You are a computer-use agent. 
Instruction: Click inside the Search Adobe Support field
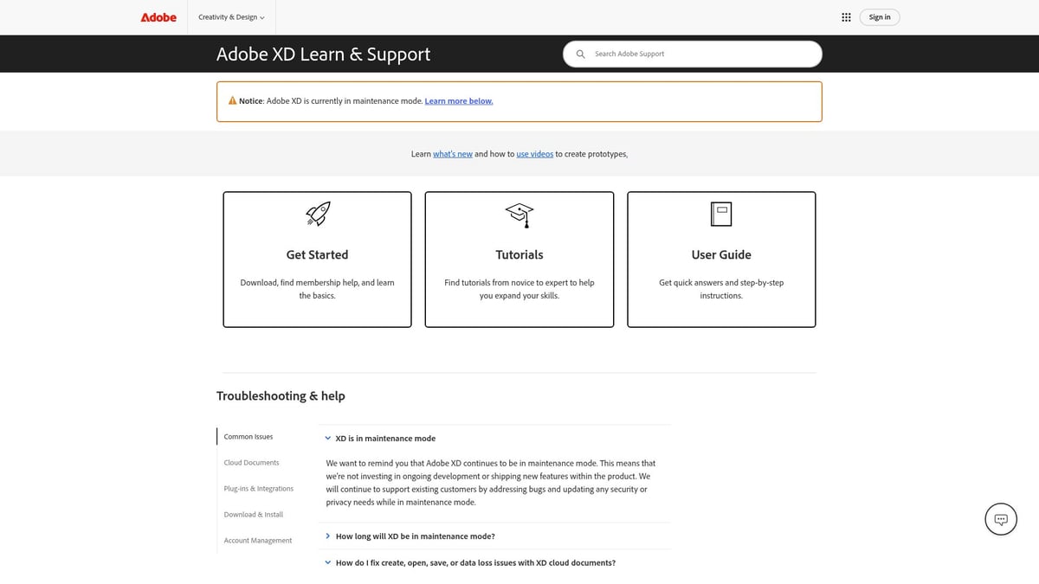click(693, 53)
